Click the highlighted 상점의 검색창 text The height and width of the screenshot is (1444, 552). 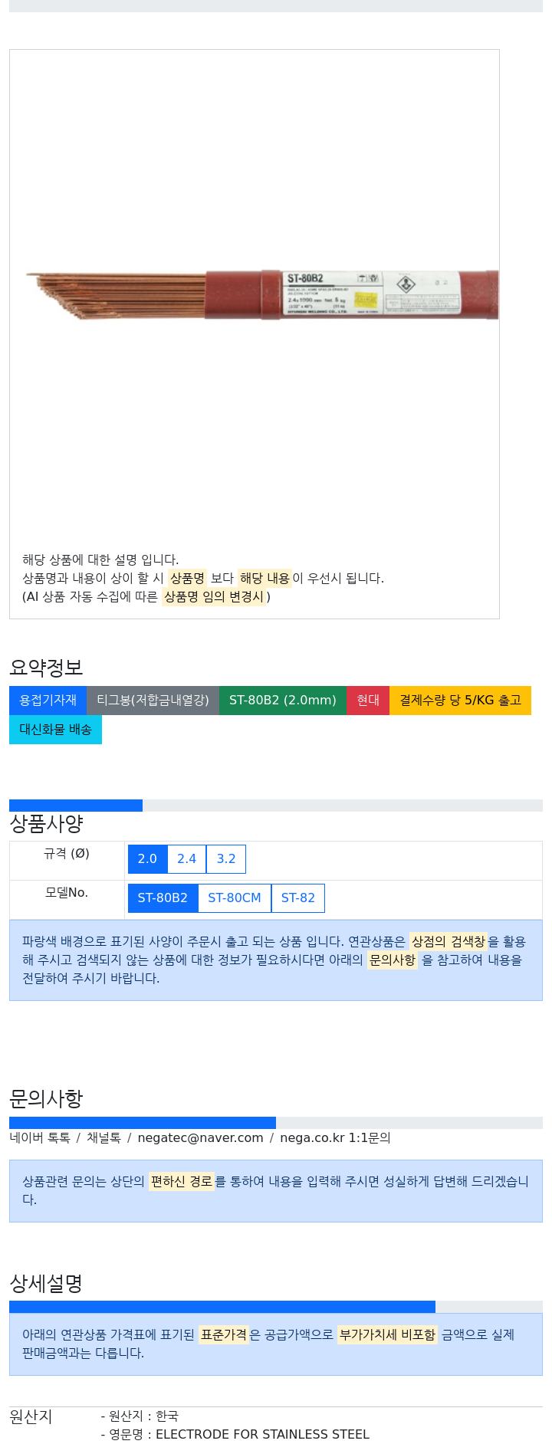[x=449, y=941]
